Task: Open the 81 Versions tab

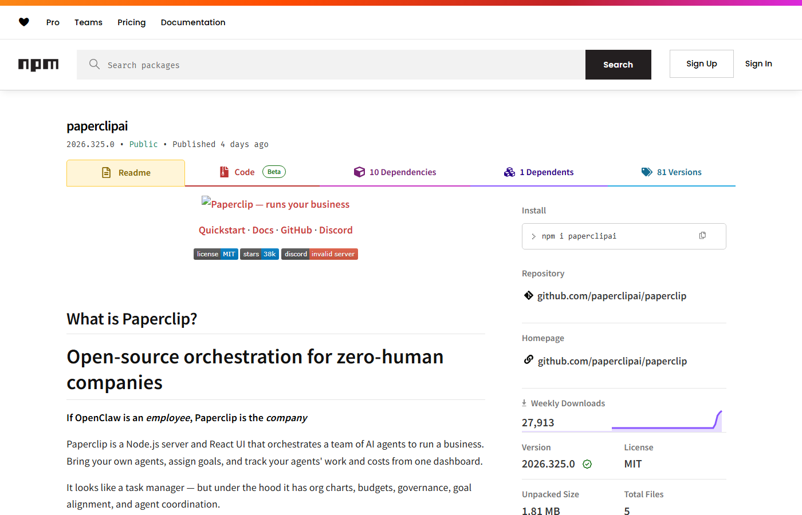Action: point(671,172)
